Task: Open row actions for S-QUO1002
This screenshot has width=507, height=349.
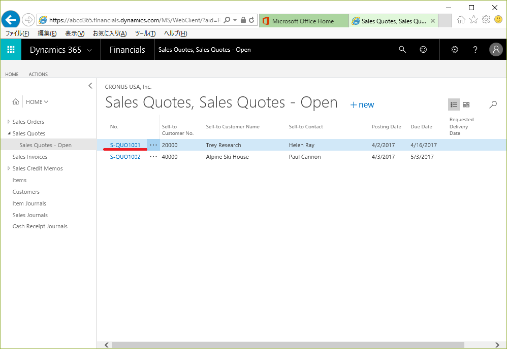Action: click(x=153, y=157)
